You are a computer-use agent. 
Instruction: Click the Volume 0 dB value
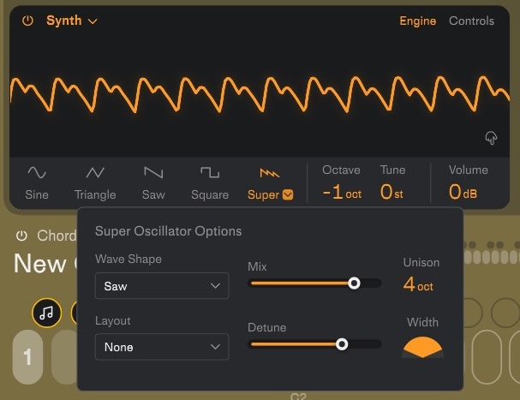[x=463, y=193]
